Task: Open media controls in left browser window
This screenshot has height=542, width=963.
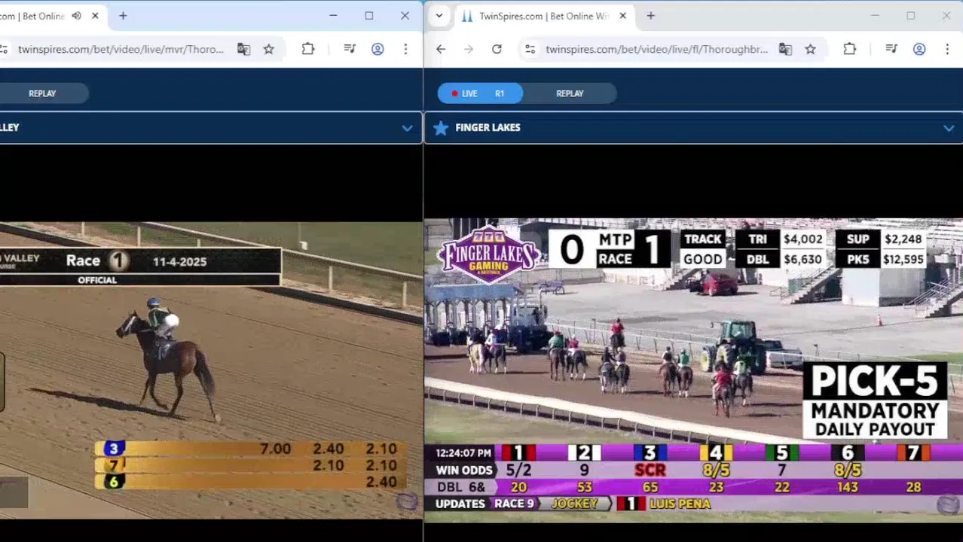Action: [350, 49]
